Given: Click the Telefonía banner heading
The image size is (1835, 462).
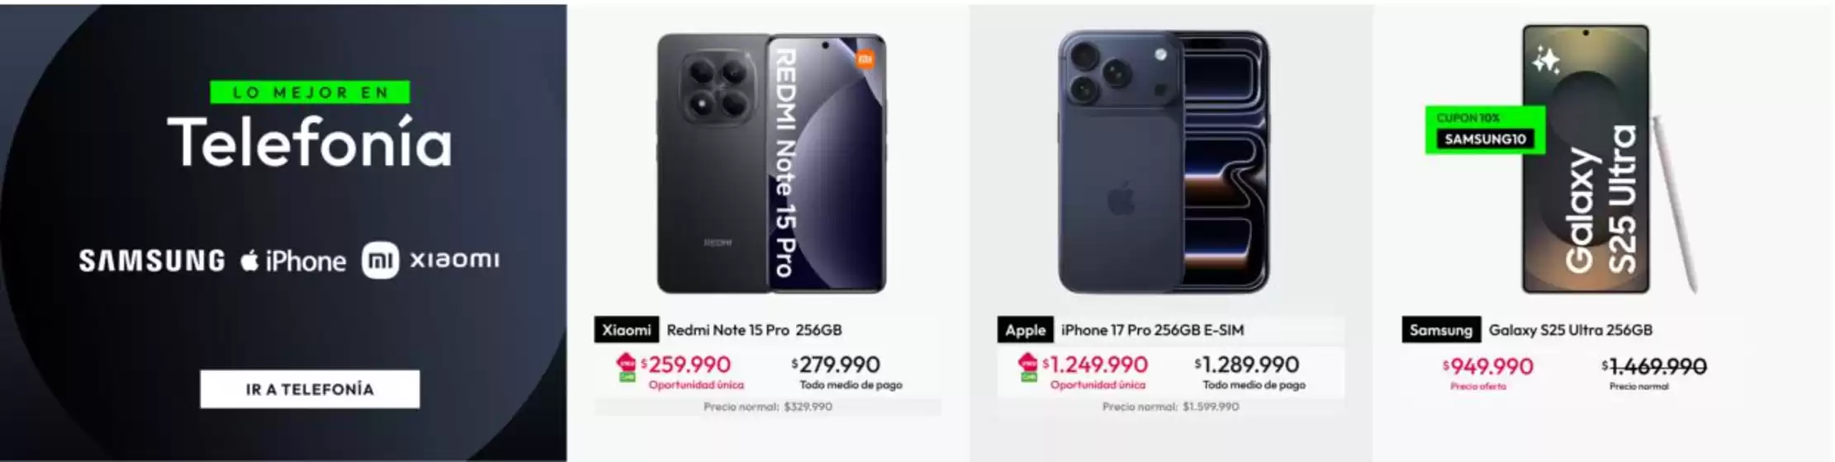Looking at the screenshot, I should click(x=310, y=142).
